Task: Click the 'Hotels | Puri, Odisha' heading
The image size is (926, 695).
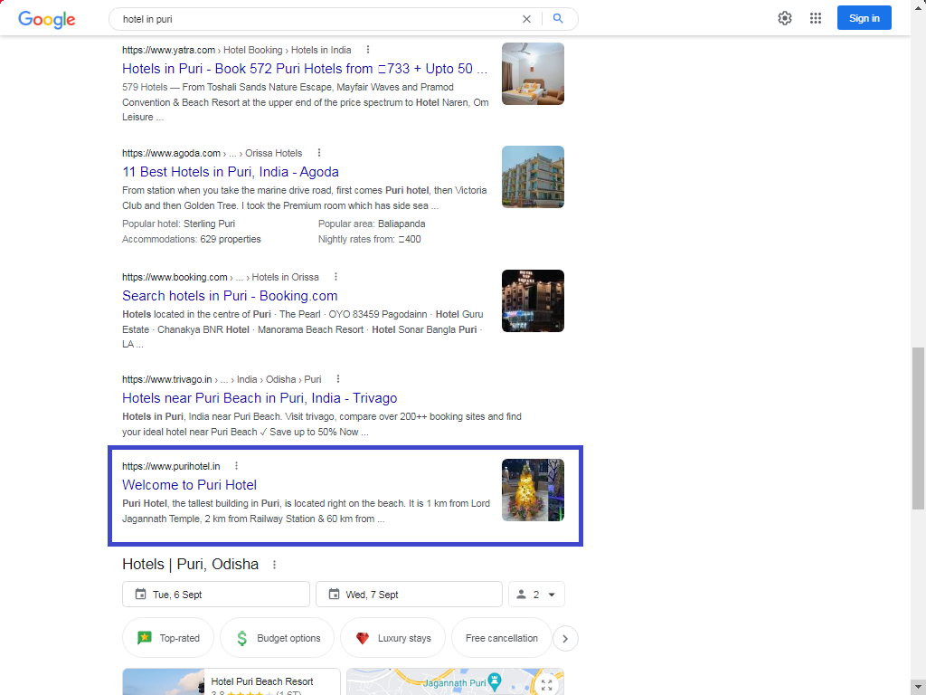Action: pyautogui.click(x=190, y=565)
